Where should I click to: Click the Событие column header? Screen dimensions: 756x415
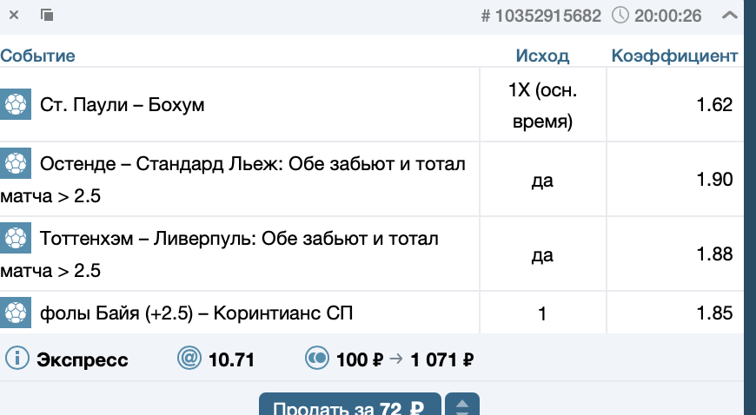pyautogui.click(x=37, y=56)
